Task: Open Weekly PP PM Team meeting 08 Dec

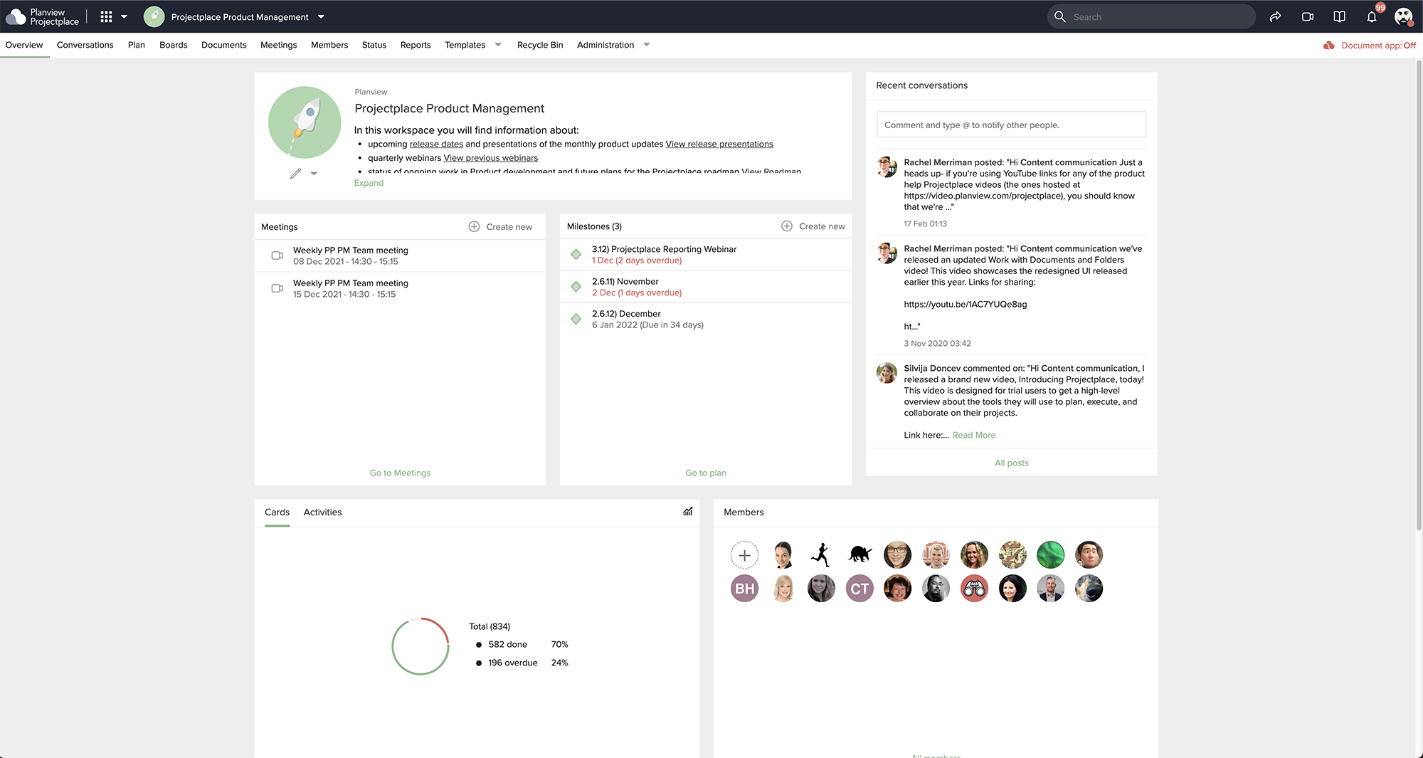Action: (x=400, y=256)
